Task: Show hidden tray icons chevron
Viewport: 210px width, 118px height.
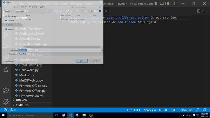Action: click(x=180, y=115)
